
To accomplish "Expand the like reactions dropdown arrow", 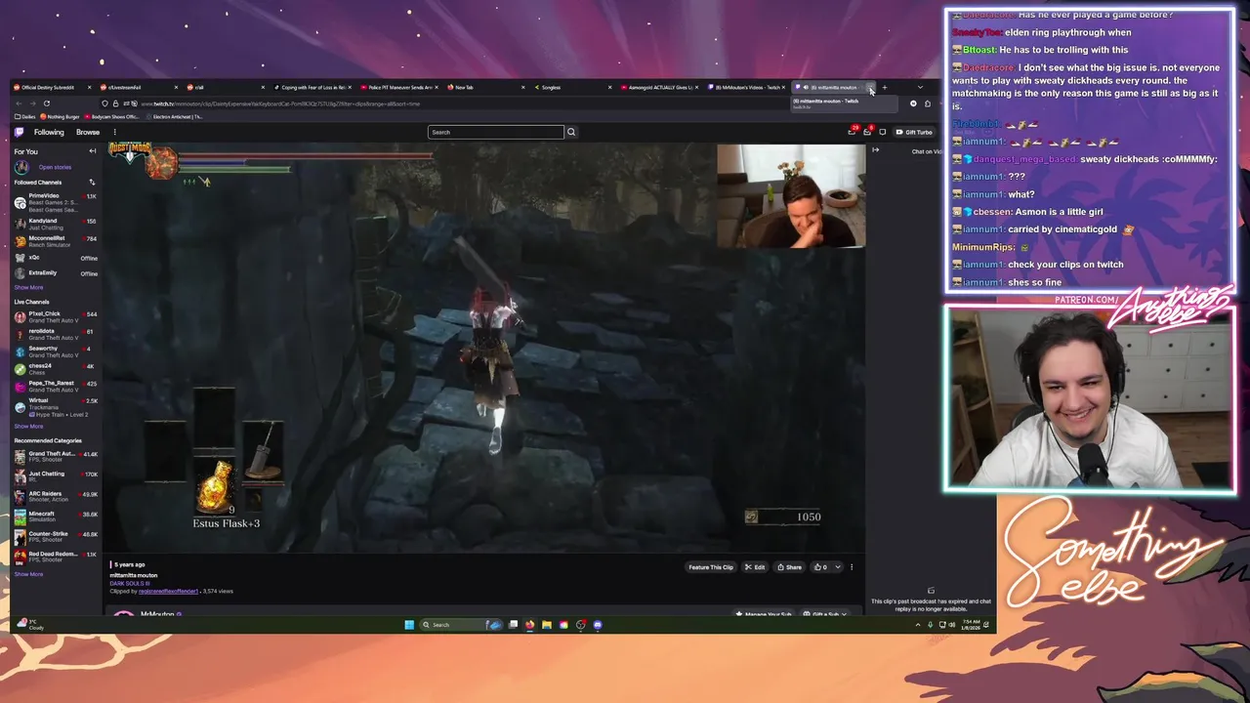I will pos(837,567).
